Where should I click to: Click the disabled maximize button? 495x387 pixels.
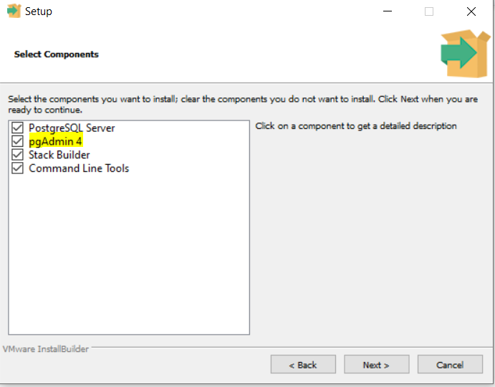pyautogui.click(x=429, y=11)
